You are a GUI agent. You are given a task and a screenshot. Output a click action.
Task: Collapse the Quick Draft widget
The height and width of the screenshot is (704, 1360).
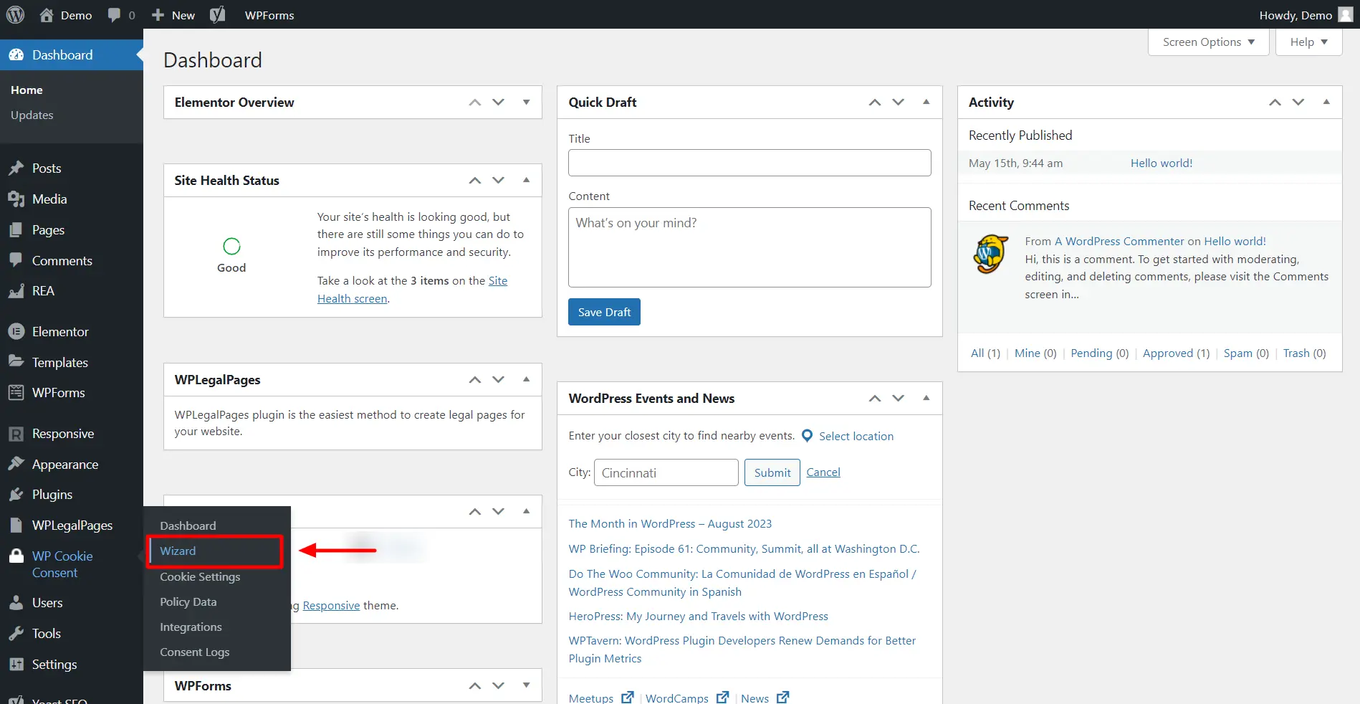pos(926,102)
